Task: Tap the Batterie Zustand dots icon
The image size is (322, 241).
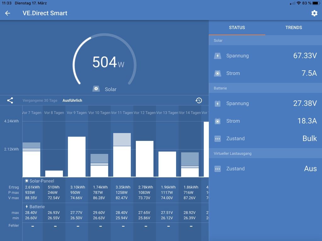Action: (218, 139)
